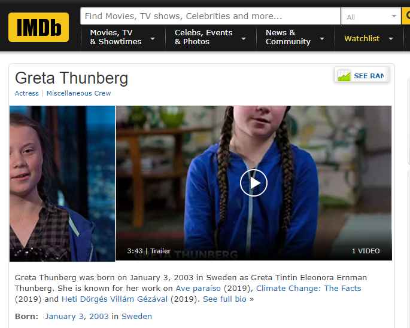Viewport: 410px width, 328px height.
Task: Click See full bio link
Action: (224, 299)
